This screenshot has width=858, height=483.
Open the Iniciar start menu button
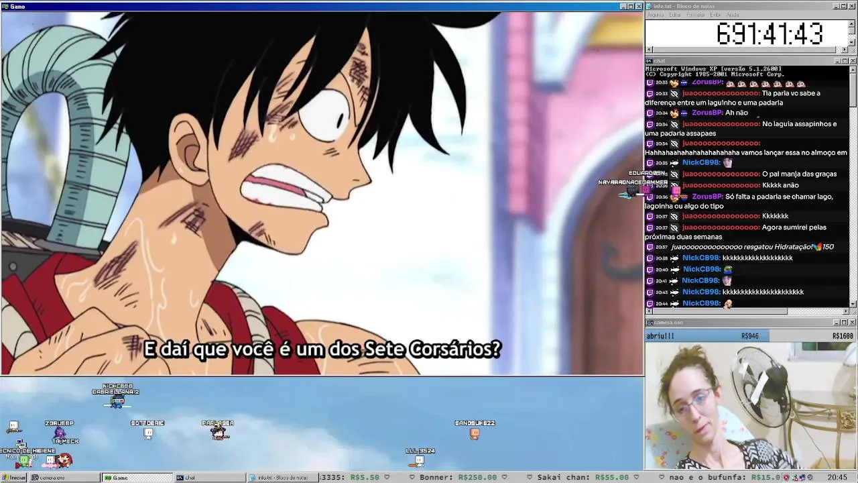(13, 478)
